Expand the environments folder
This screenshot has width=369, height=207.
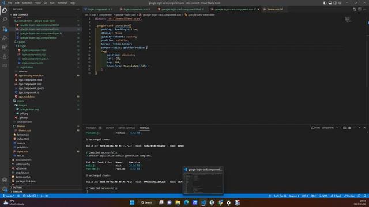[25, 122]
